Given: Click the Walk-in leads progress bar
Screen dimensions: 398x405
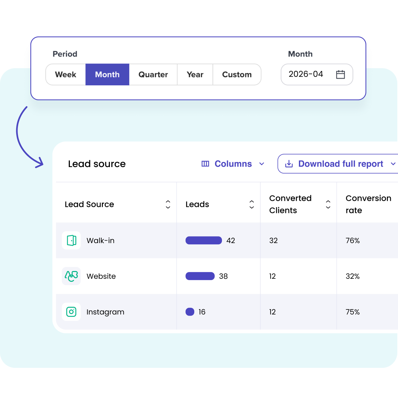Looking at the screenshot, I should click(x=204, y=240).
